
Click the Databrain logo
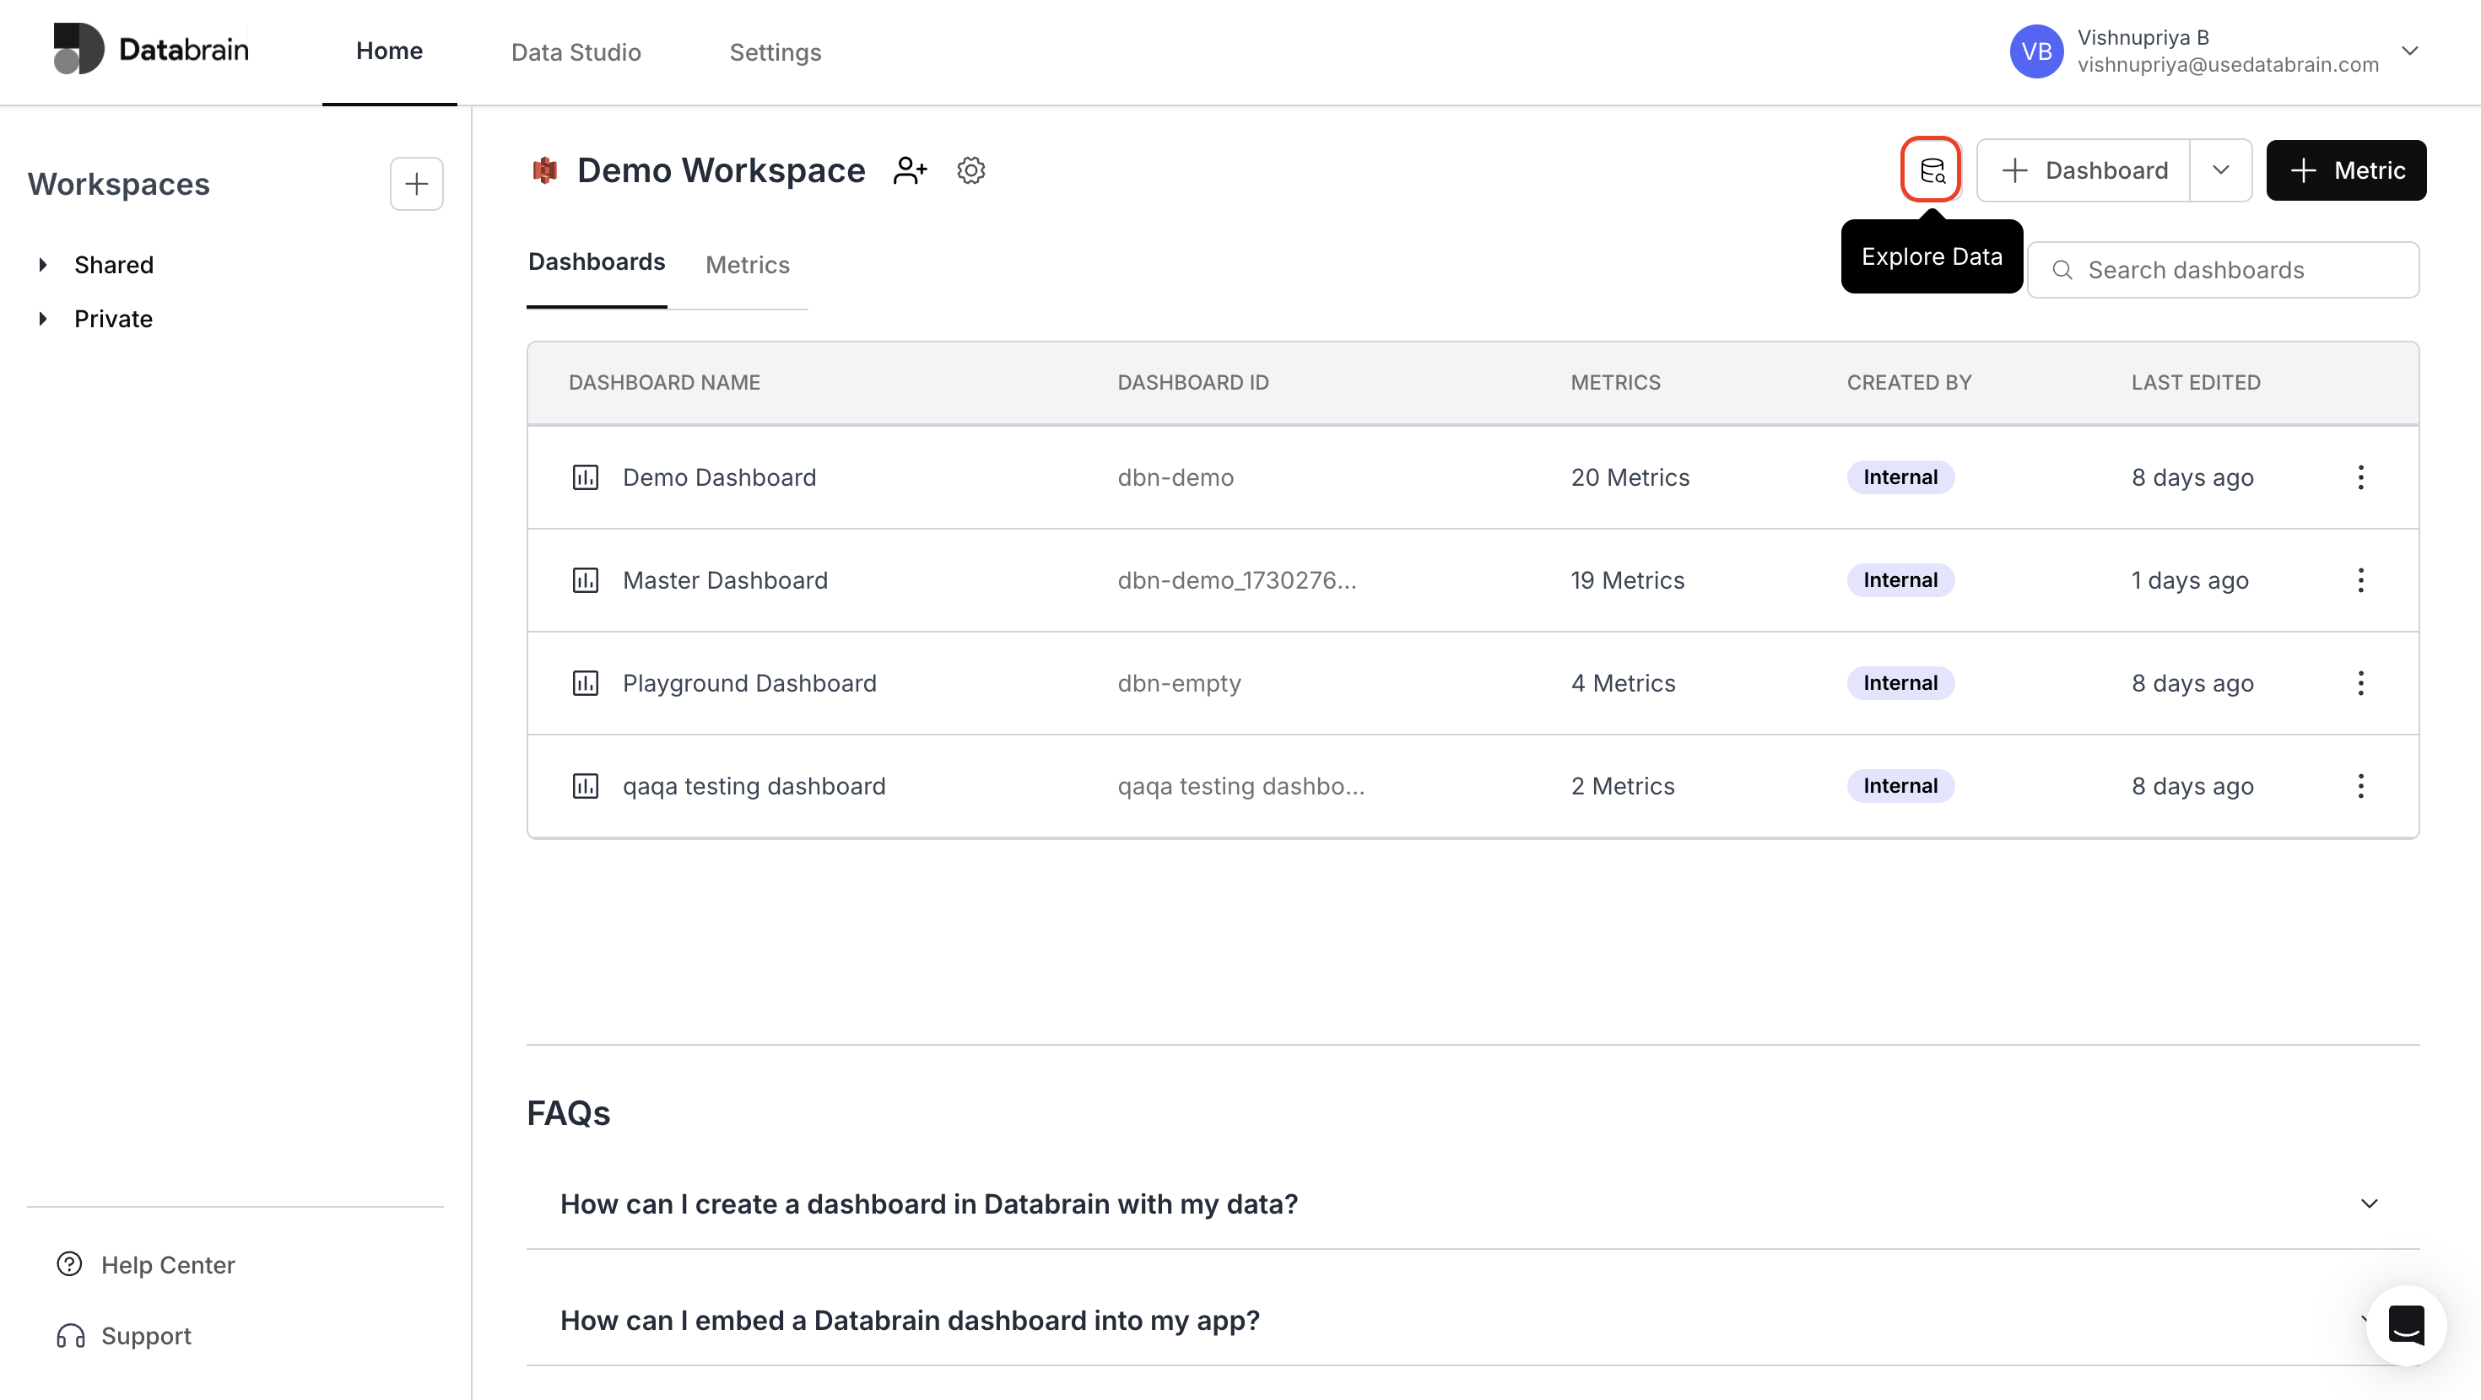coord(151,49)
